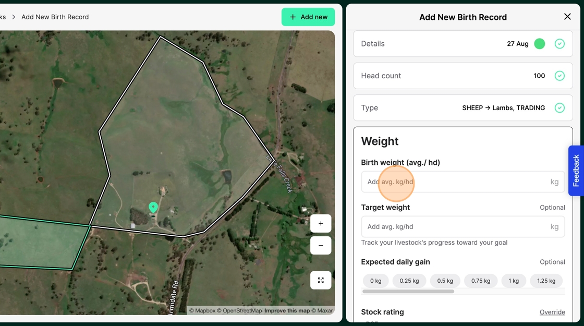Focus the Target weight kg/hd field
This screenshot has width=584, height=326.
tap(463, 226)
